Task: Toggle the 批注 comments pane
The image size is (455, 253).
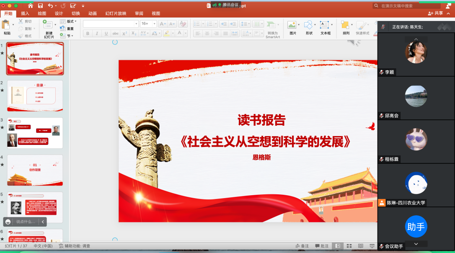Action: [x=322, y=246]
